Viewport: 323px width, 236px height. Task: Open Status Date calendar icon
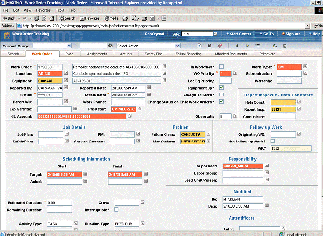(149, 94)
